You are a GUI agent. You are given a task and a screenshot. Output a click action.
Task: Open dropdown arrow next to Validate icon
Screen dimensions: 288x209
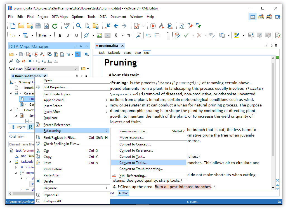(x=143, y=26)
